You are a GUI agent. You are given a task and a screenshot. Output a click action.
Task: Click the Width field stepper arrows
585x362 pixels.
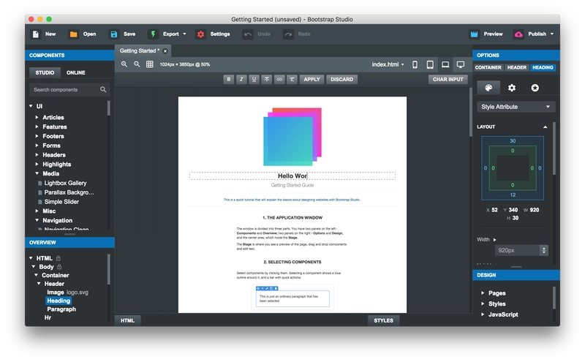point(544,250)
